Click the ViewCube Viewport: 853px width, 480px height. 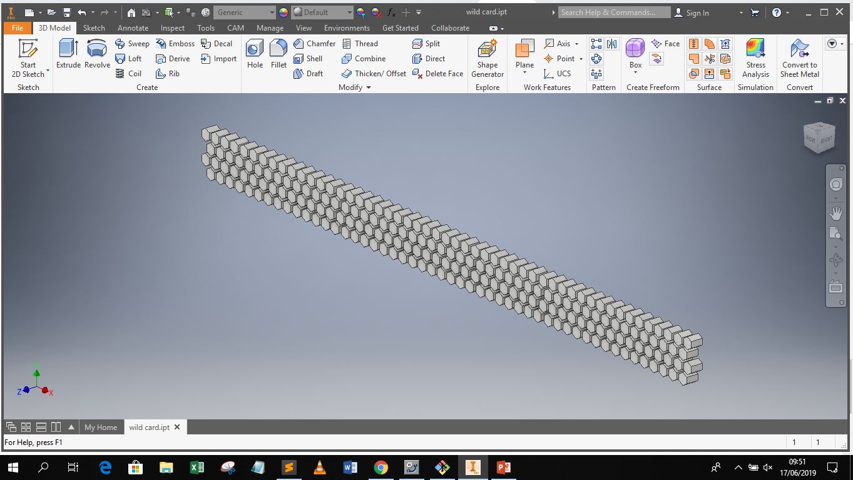819,137
